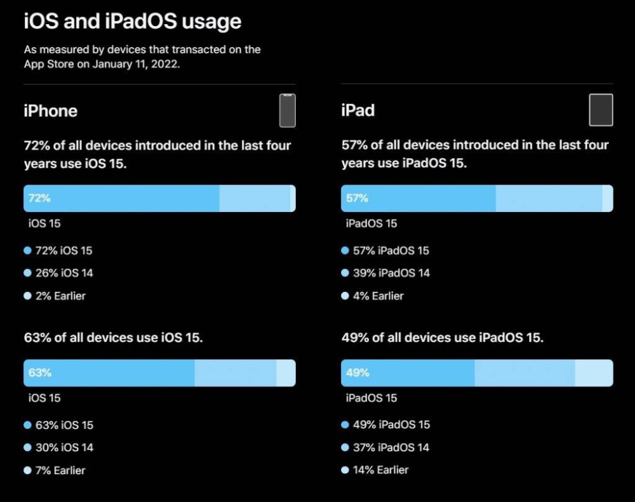Viewport: 635px width, 502px height.
Task: Click the 63% segment of all-iPhones bar
Action: pos(109,373)
